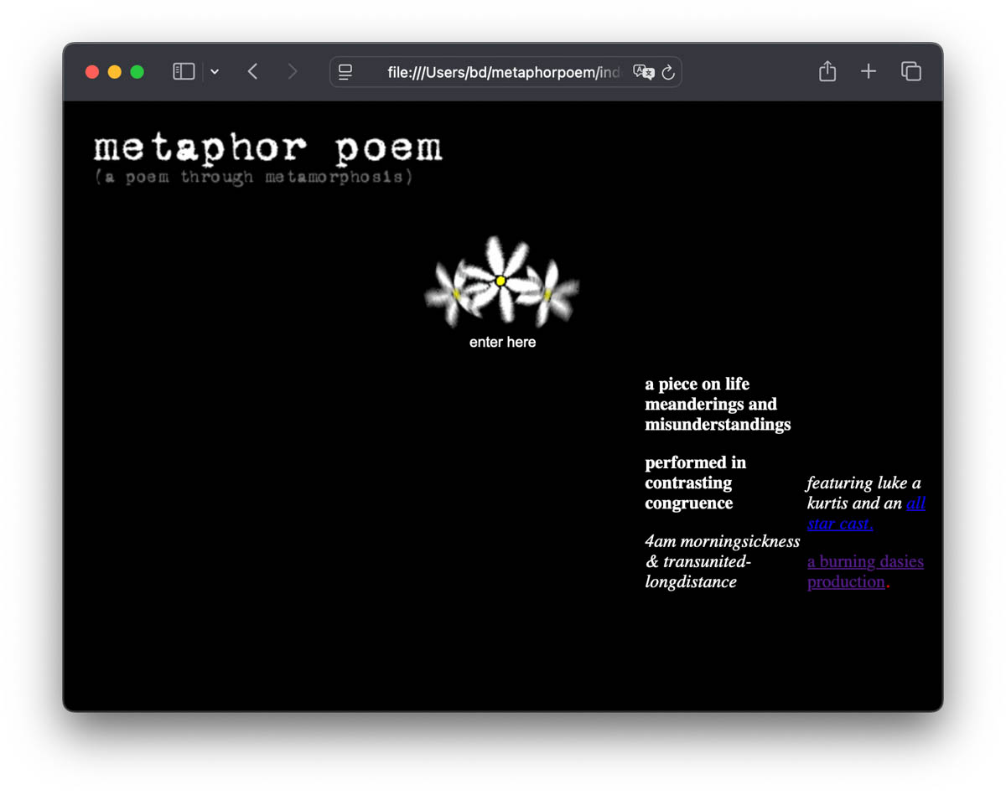The height and width of the screenshot is (795, 1006).
Task: Click the white daisies image
Action: [501, 282]
